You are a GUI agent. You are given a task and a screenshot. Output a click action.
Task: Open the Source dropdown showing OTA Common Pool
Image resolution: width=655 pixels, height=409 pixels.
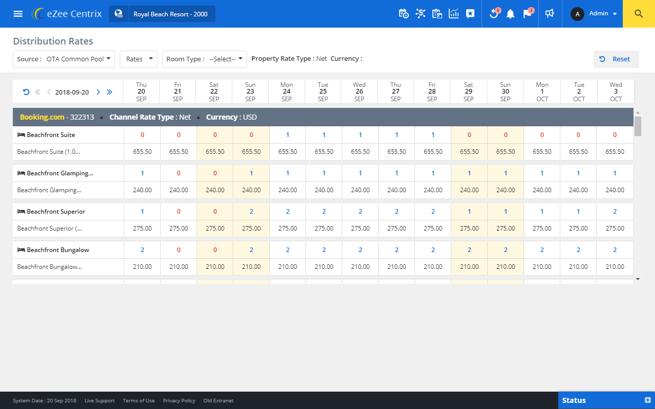63,59
